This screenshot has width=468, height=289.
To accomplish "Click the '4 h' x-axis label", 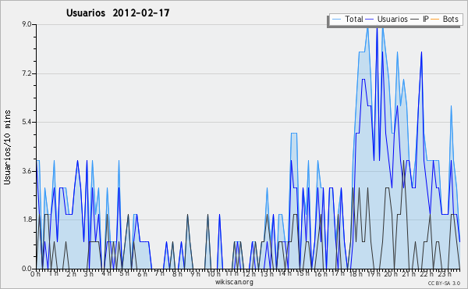I will (106, 273).
